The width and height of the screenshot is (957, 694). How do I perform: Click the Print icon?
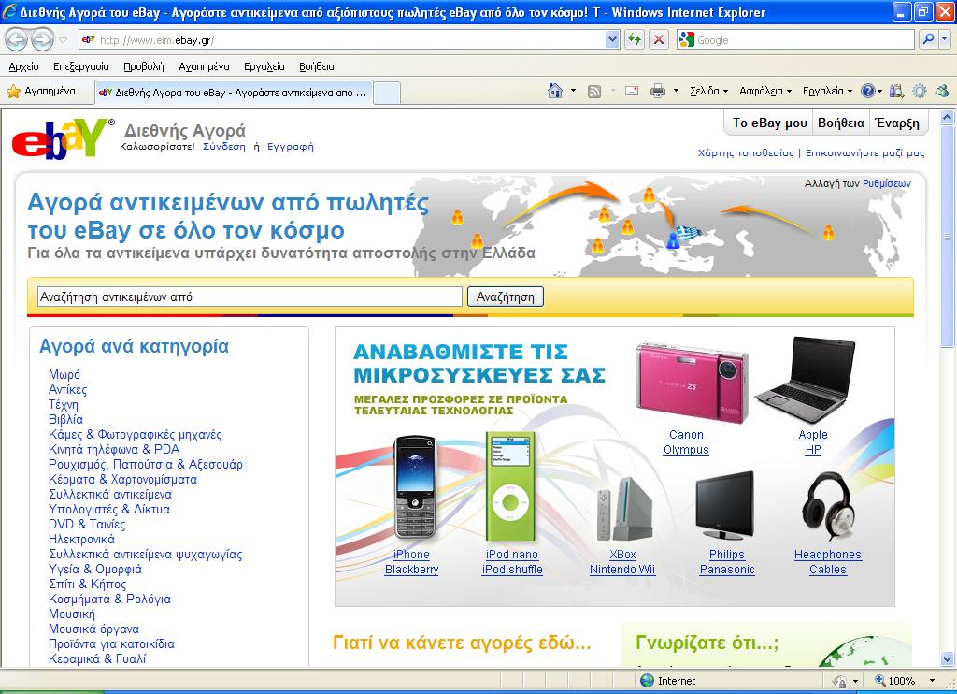pos(657,92)
